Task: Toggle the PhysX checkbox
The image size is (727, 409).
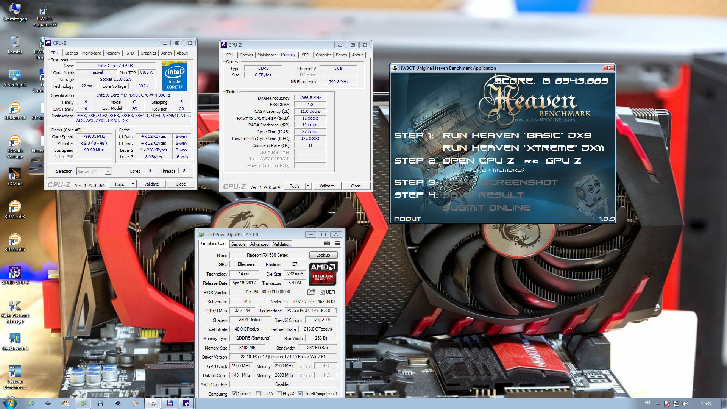Action: (x=279, y=394)
